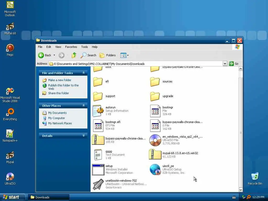
Task: Launch UltraISO from the desktop
Action: 10,179
